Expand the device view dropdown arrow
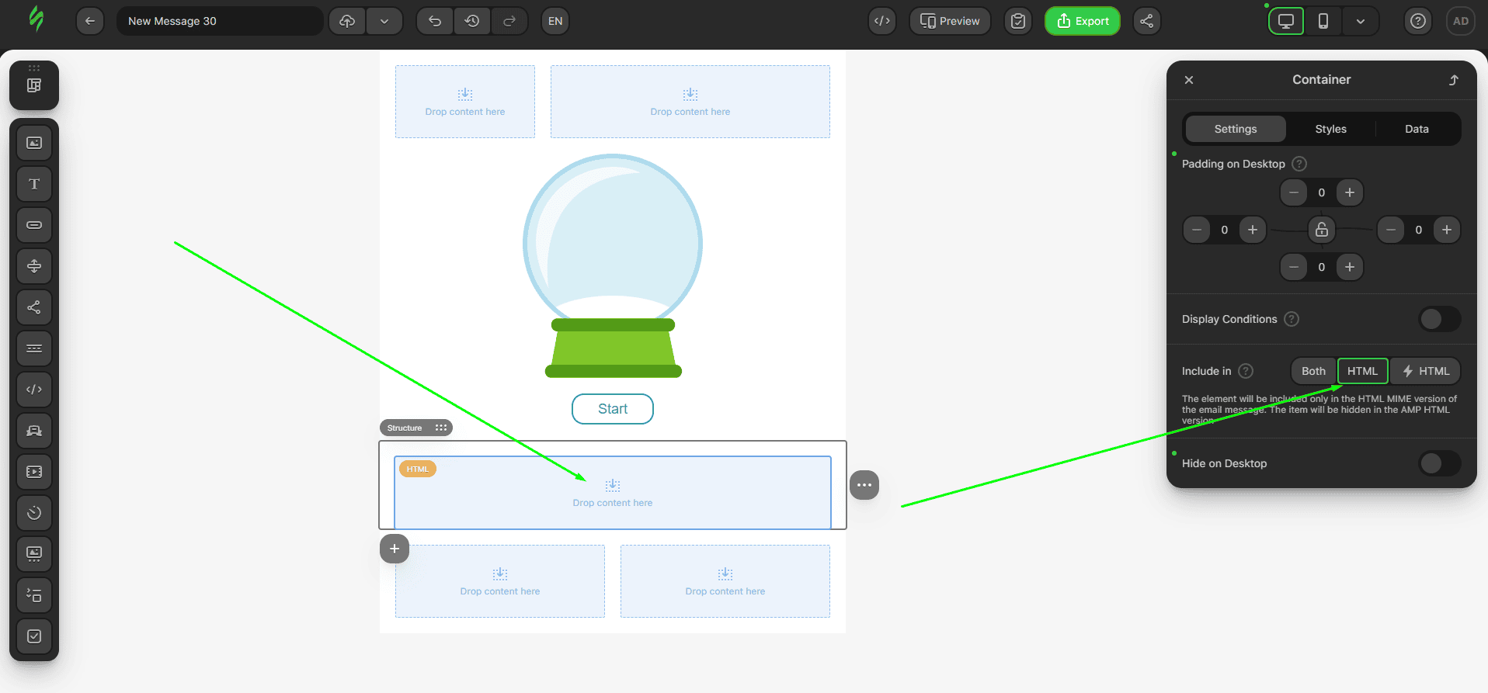 click(1361, 21)
